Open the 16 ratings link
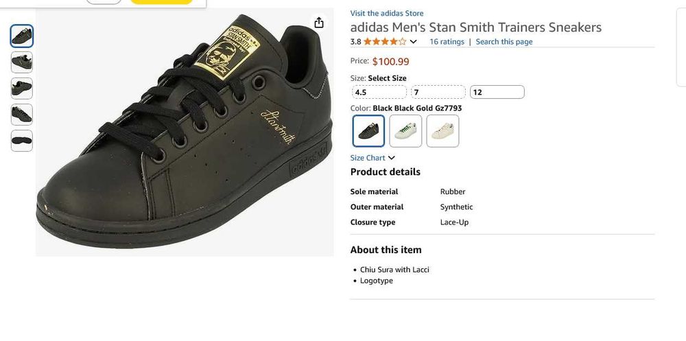Image resolution: width=686 pixels, height=341 pixels. (447, 42)
